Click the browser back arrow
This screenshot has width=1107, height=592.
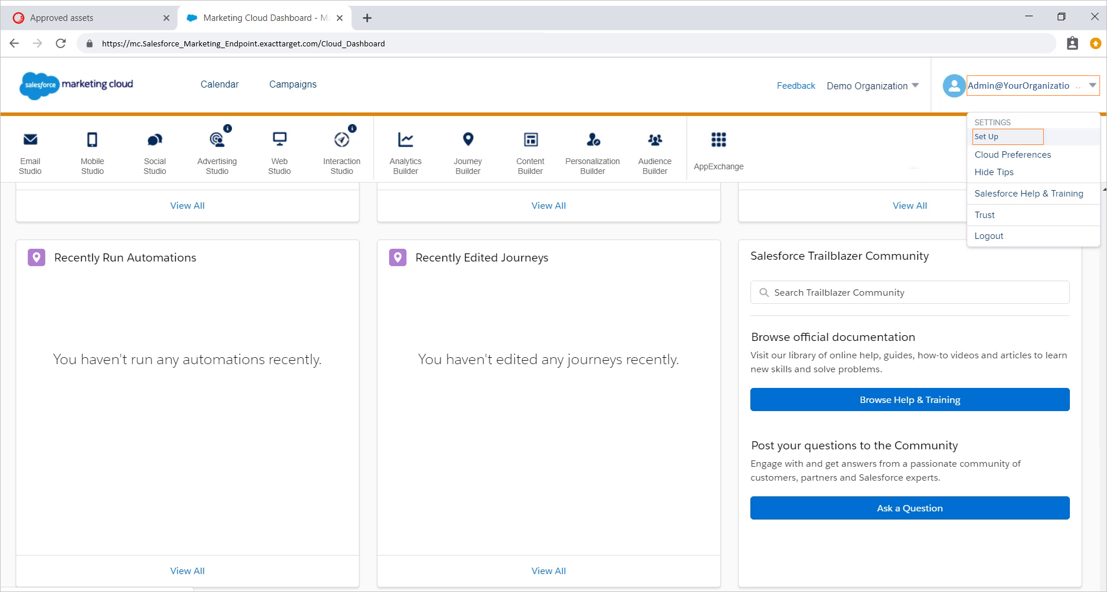click(x=14, y=43)
